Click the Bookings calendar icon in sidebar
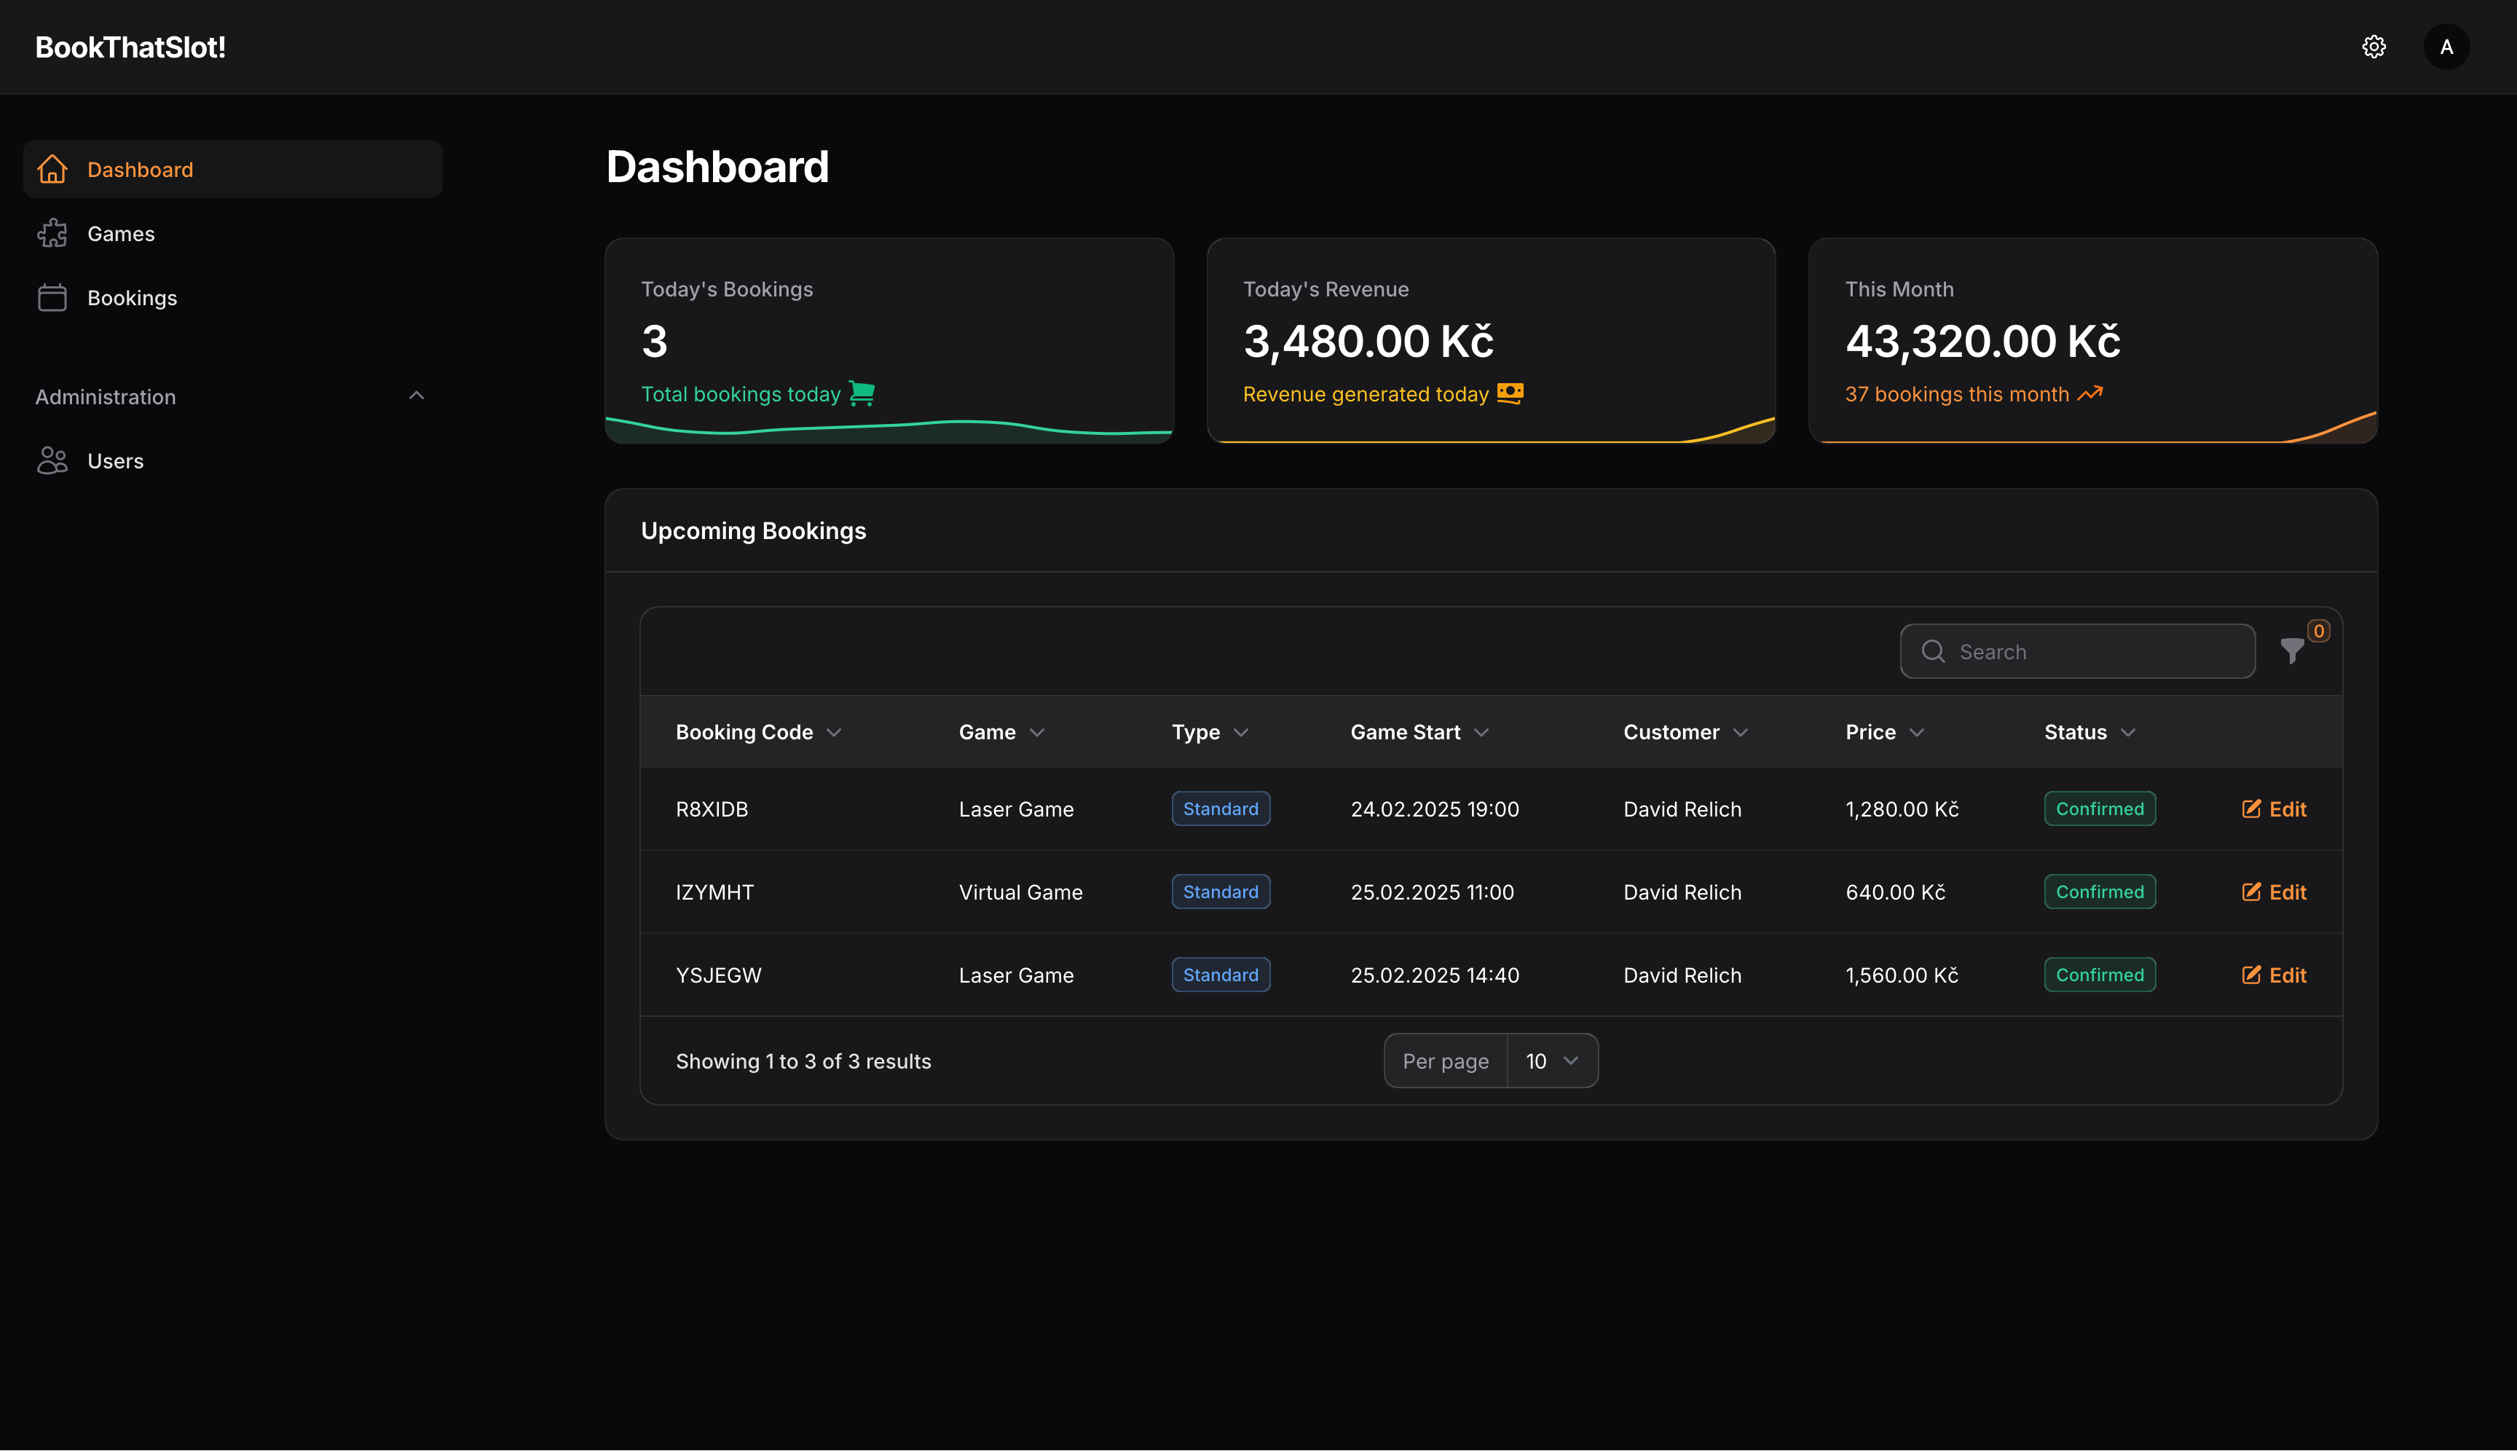This screenshot has height=1451, width=2517. tap(52, 296)
